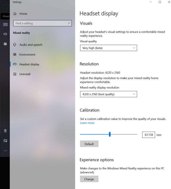
Task: Open the three-dots more options in the sidebar
Action: click(x=5, y=151)
